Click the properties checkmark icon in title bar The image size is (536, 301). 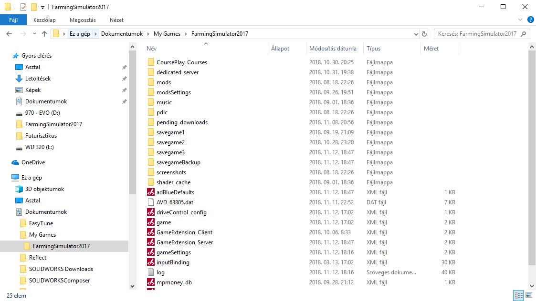point(23,7)
